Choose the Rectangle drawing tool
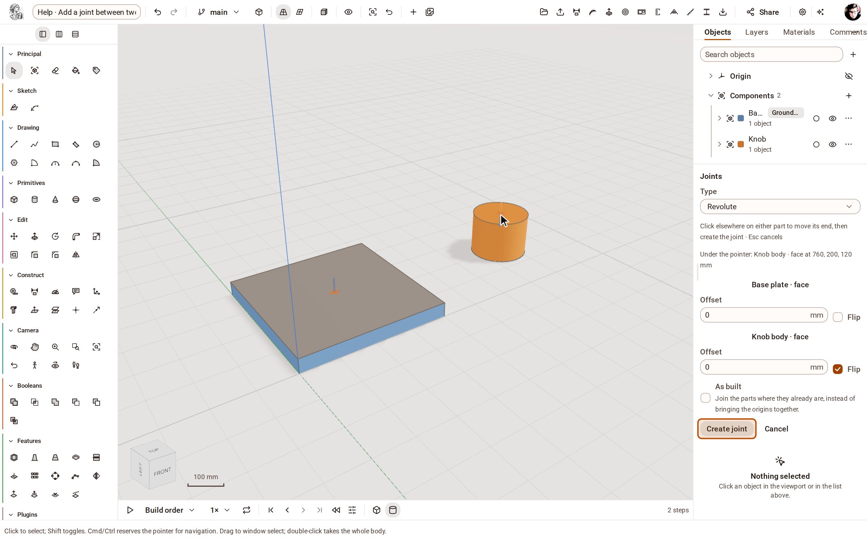Screen dimensions: 867x542 (x=55, y=144)
